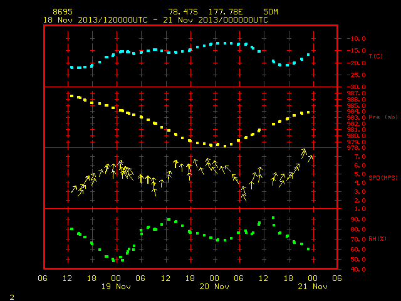Viewport: 401px width, 301px height.
Task: Click the 90.0 humidity tick label
Action: pyautogui.click(x=358, y=219)
